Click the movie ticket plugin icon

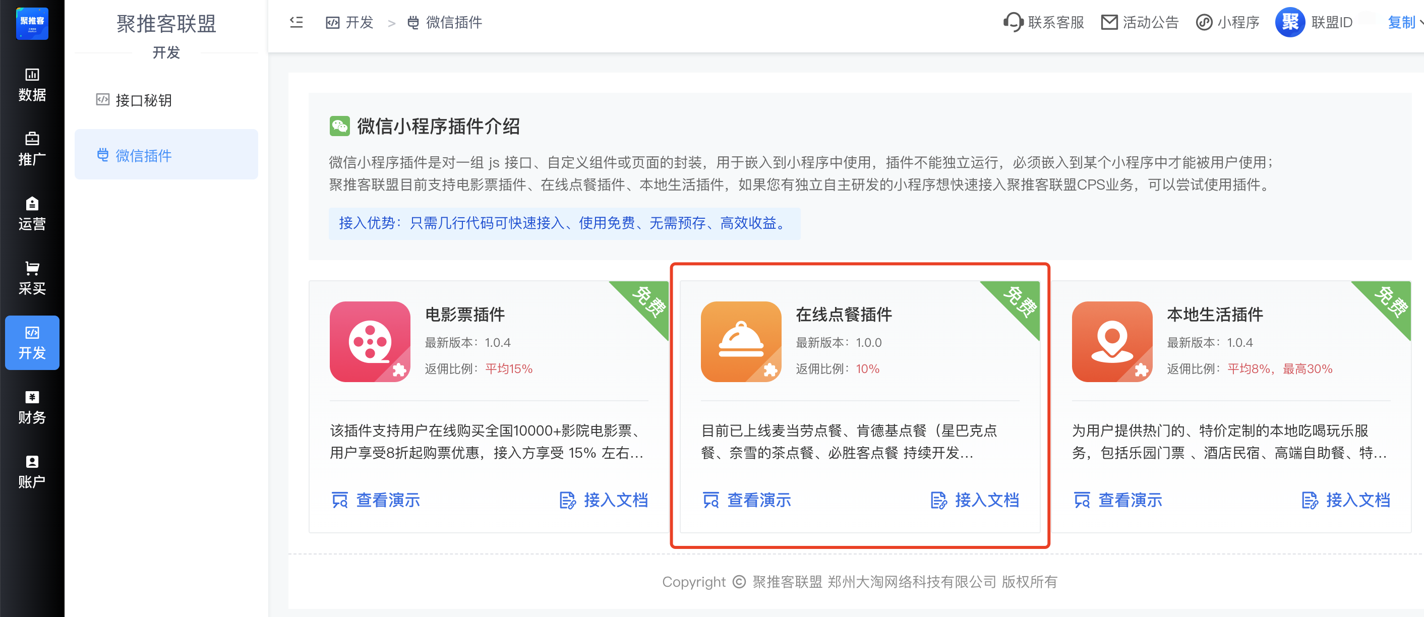pos(370,341)
